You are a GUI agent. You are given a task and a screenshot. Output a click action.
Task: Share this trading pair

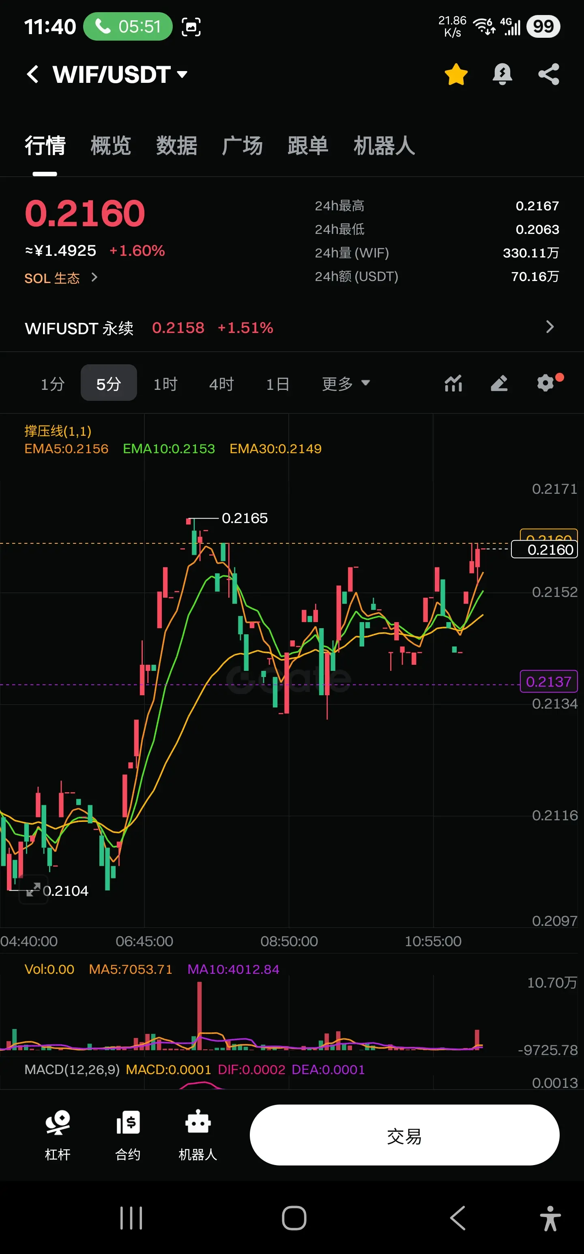coord(548,74)
